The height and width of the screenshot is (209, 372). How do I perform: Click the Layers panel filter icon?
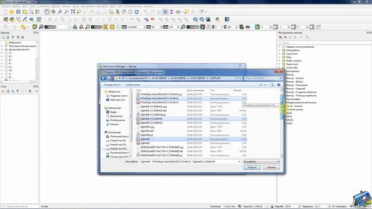point(17,91)
